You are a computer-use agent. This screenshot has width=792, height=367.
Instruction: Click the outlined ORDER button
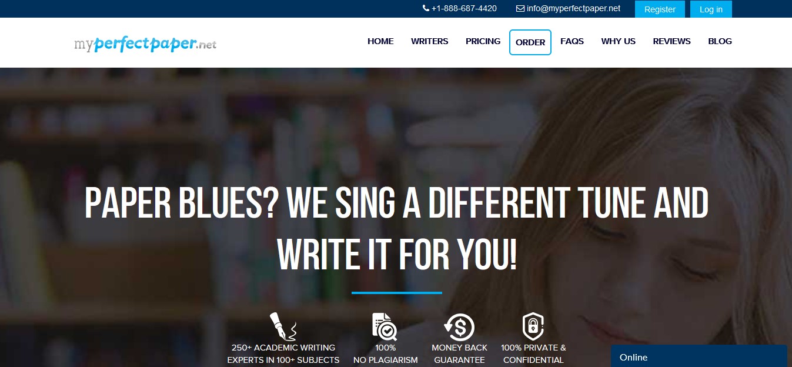[530, 42]
